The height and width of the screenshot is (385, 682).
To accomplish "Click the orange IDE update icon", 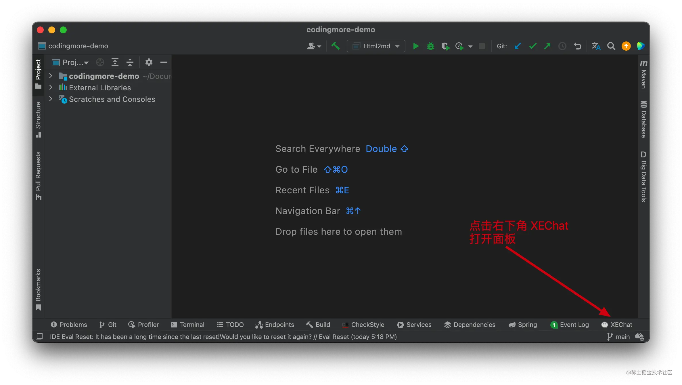I will click(626, 46).
